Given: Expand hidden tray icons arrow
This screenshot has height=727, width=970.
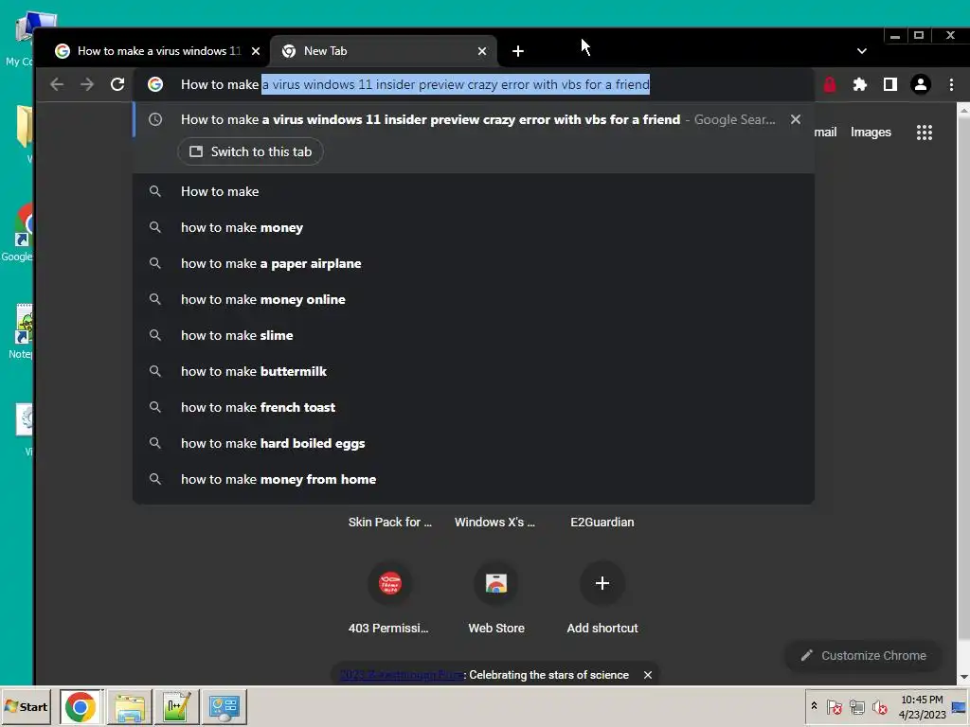Looking at the screenshot, I should 814,706.
